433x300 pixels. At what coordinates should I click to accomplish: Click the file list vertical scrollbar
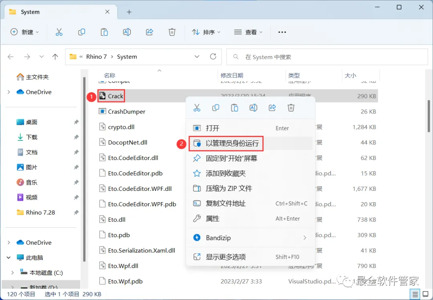[x=429, y=116]
